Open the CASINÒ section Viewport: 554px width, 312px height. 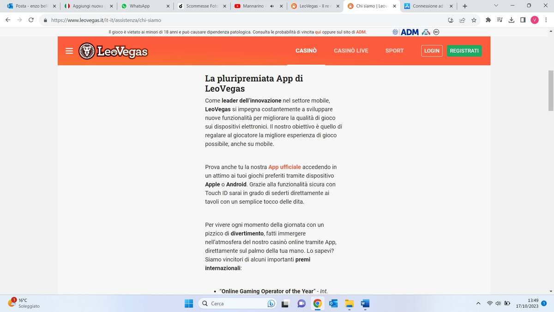[x=306, y=51]
